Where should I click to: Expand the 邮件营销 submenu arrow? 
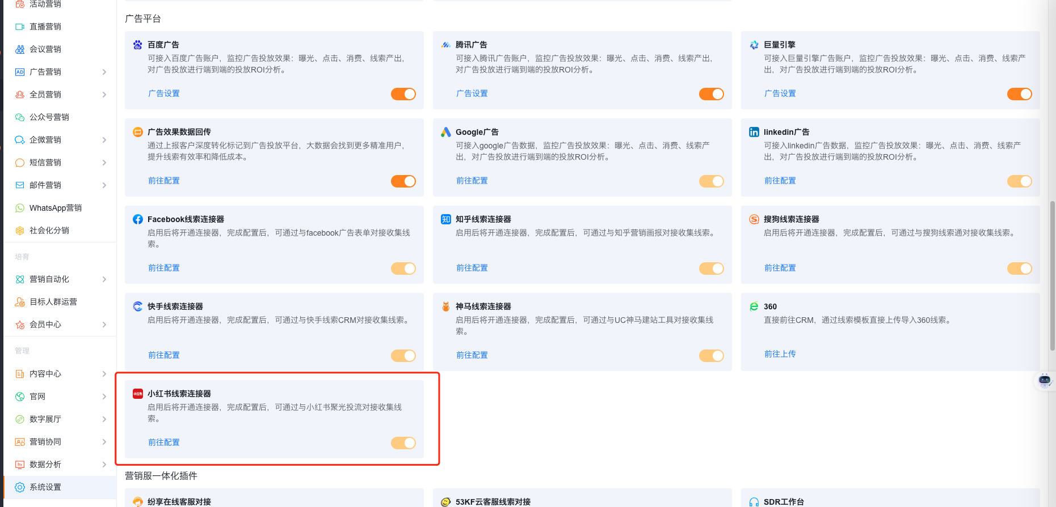[x=104, y=185]
